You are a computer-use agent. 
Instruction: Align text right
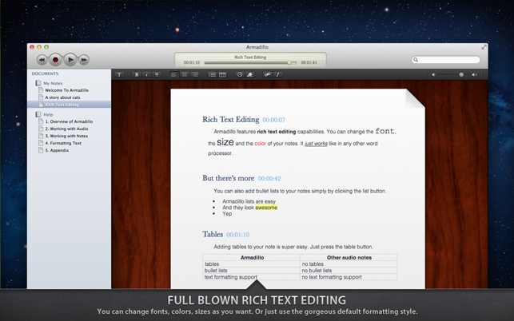pyautogui.click(x=194, y=75)
